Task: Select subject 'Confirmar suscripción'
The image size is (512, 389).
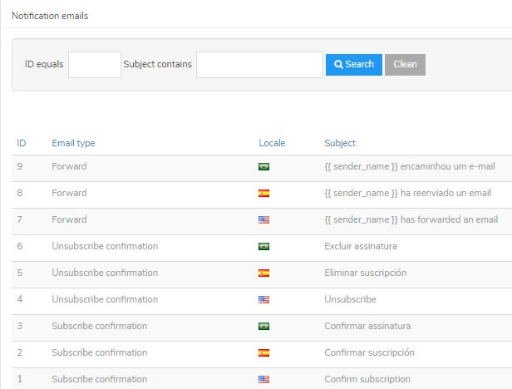Action: click(369, 352)
